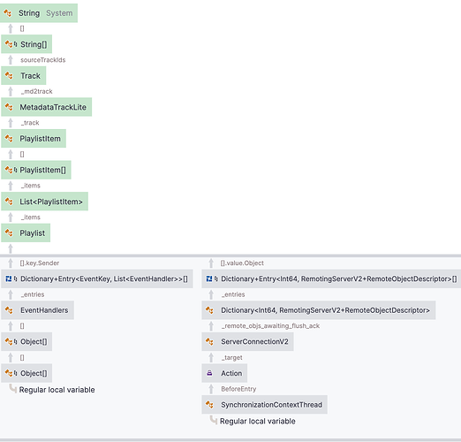Click the icon next to MetadataTrackLite
The image size is (461, 442).
(x=9, y=107)
